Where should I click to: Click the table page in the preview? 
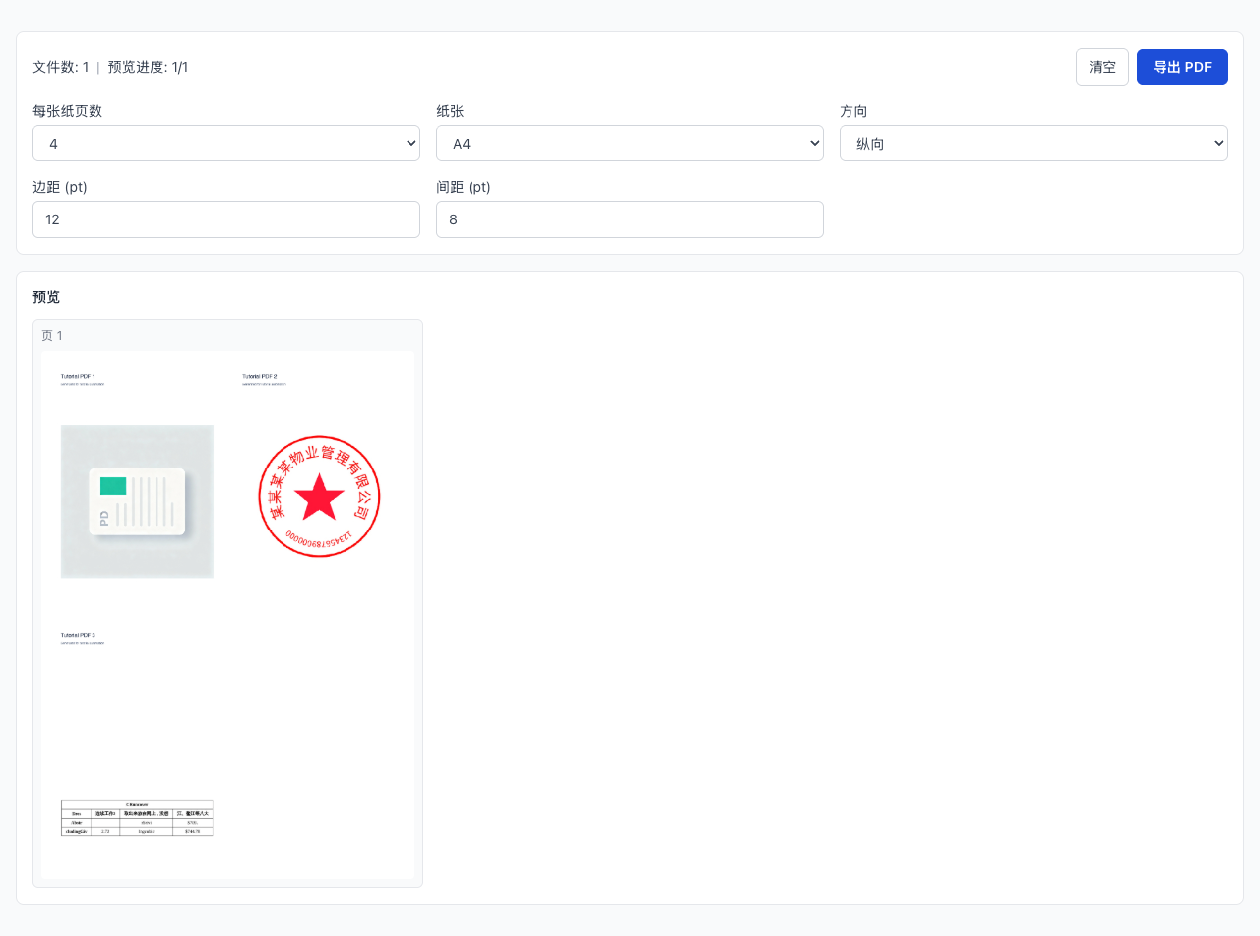[137, 817]
